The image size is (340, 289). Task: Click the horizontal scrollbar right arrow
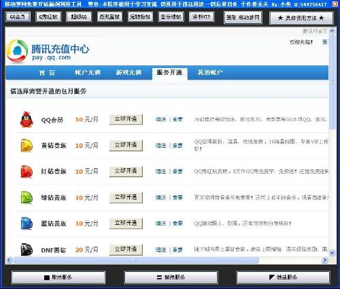click(325, 260)
